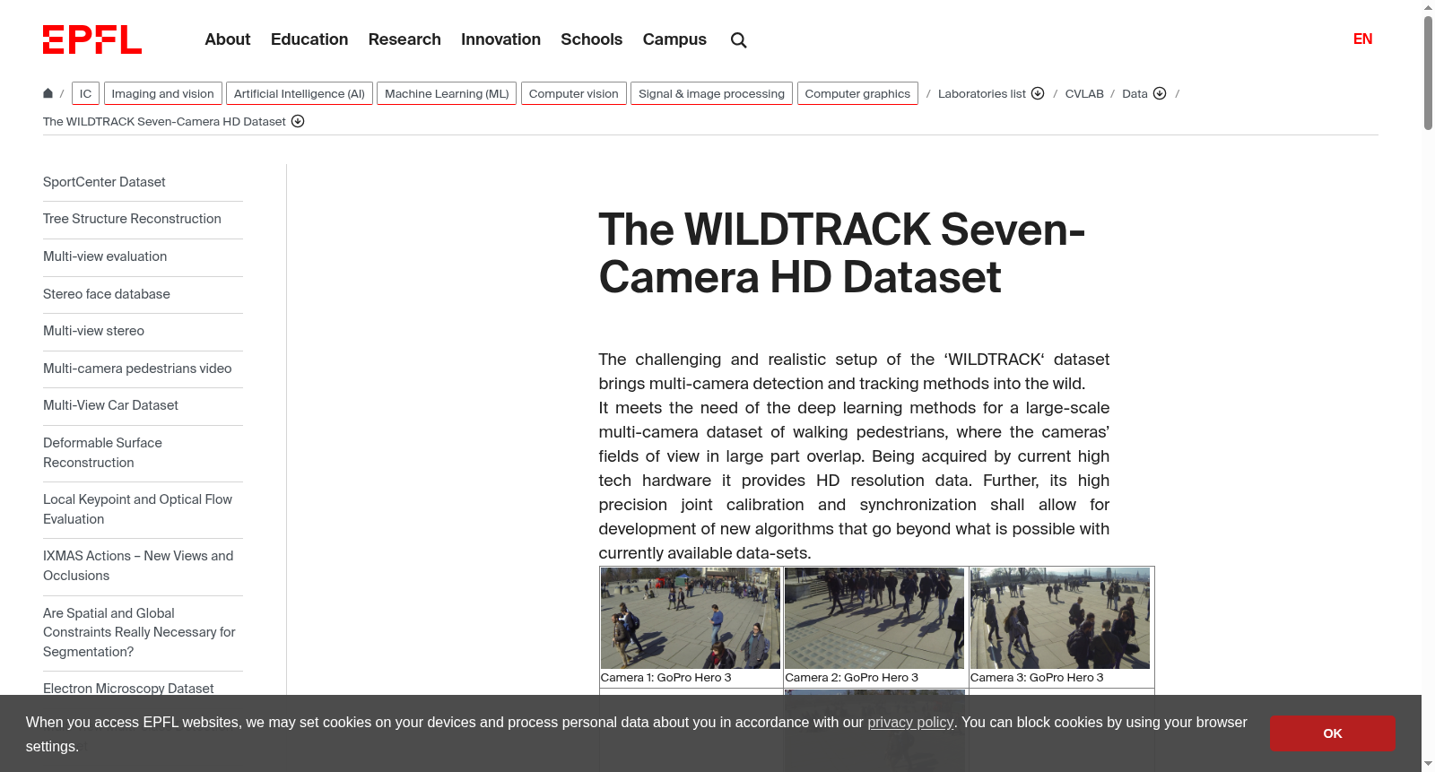Open Multi-camera pedestrians video link
This screenshot has width=1435, height=772.
137,369
